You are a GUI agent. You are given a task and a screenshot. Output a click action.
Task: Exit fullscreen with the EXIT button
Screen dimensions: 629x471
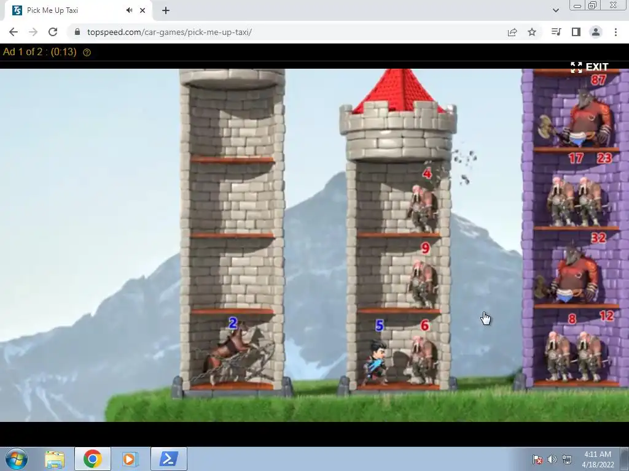pyautogui.click(x=590, y=67)
